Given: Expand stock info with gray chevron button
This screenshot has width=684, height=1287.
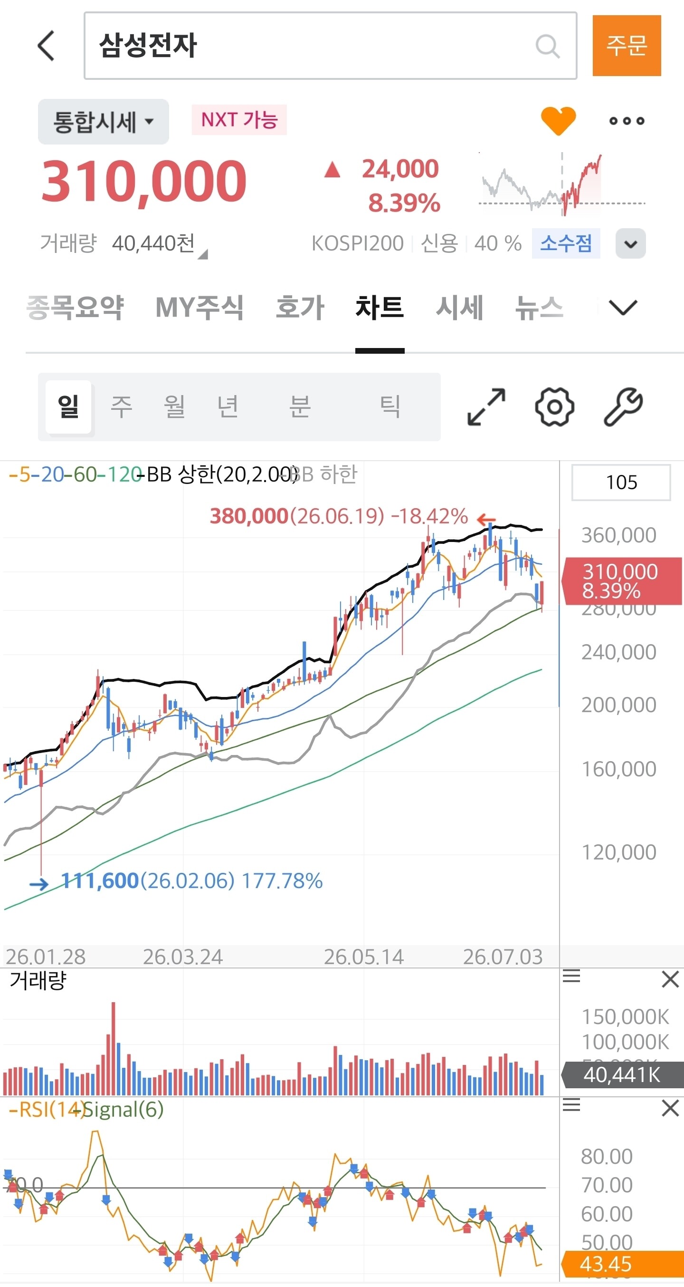Looking at the screenshot, I should [631, 243].
